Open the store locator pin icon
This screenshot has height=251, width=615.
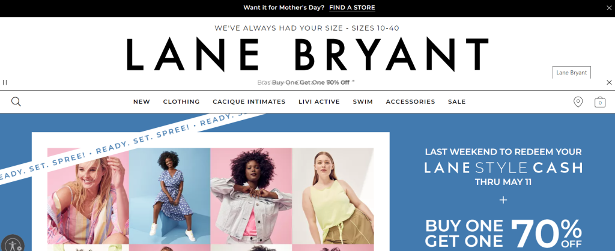(x=578, y=102)
